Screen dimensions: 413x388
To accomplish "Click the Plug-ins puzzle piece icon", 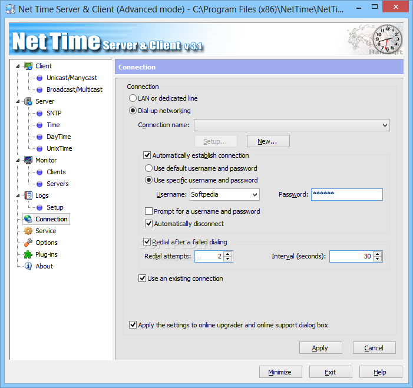I will coord(28,254).
